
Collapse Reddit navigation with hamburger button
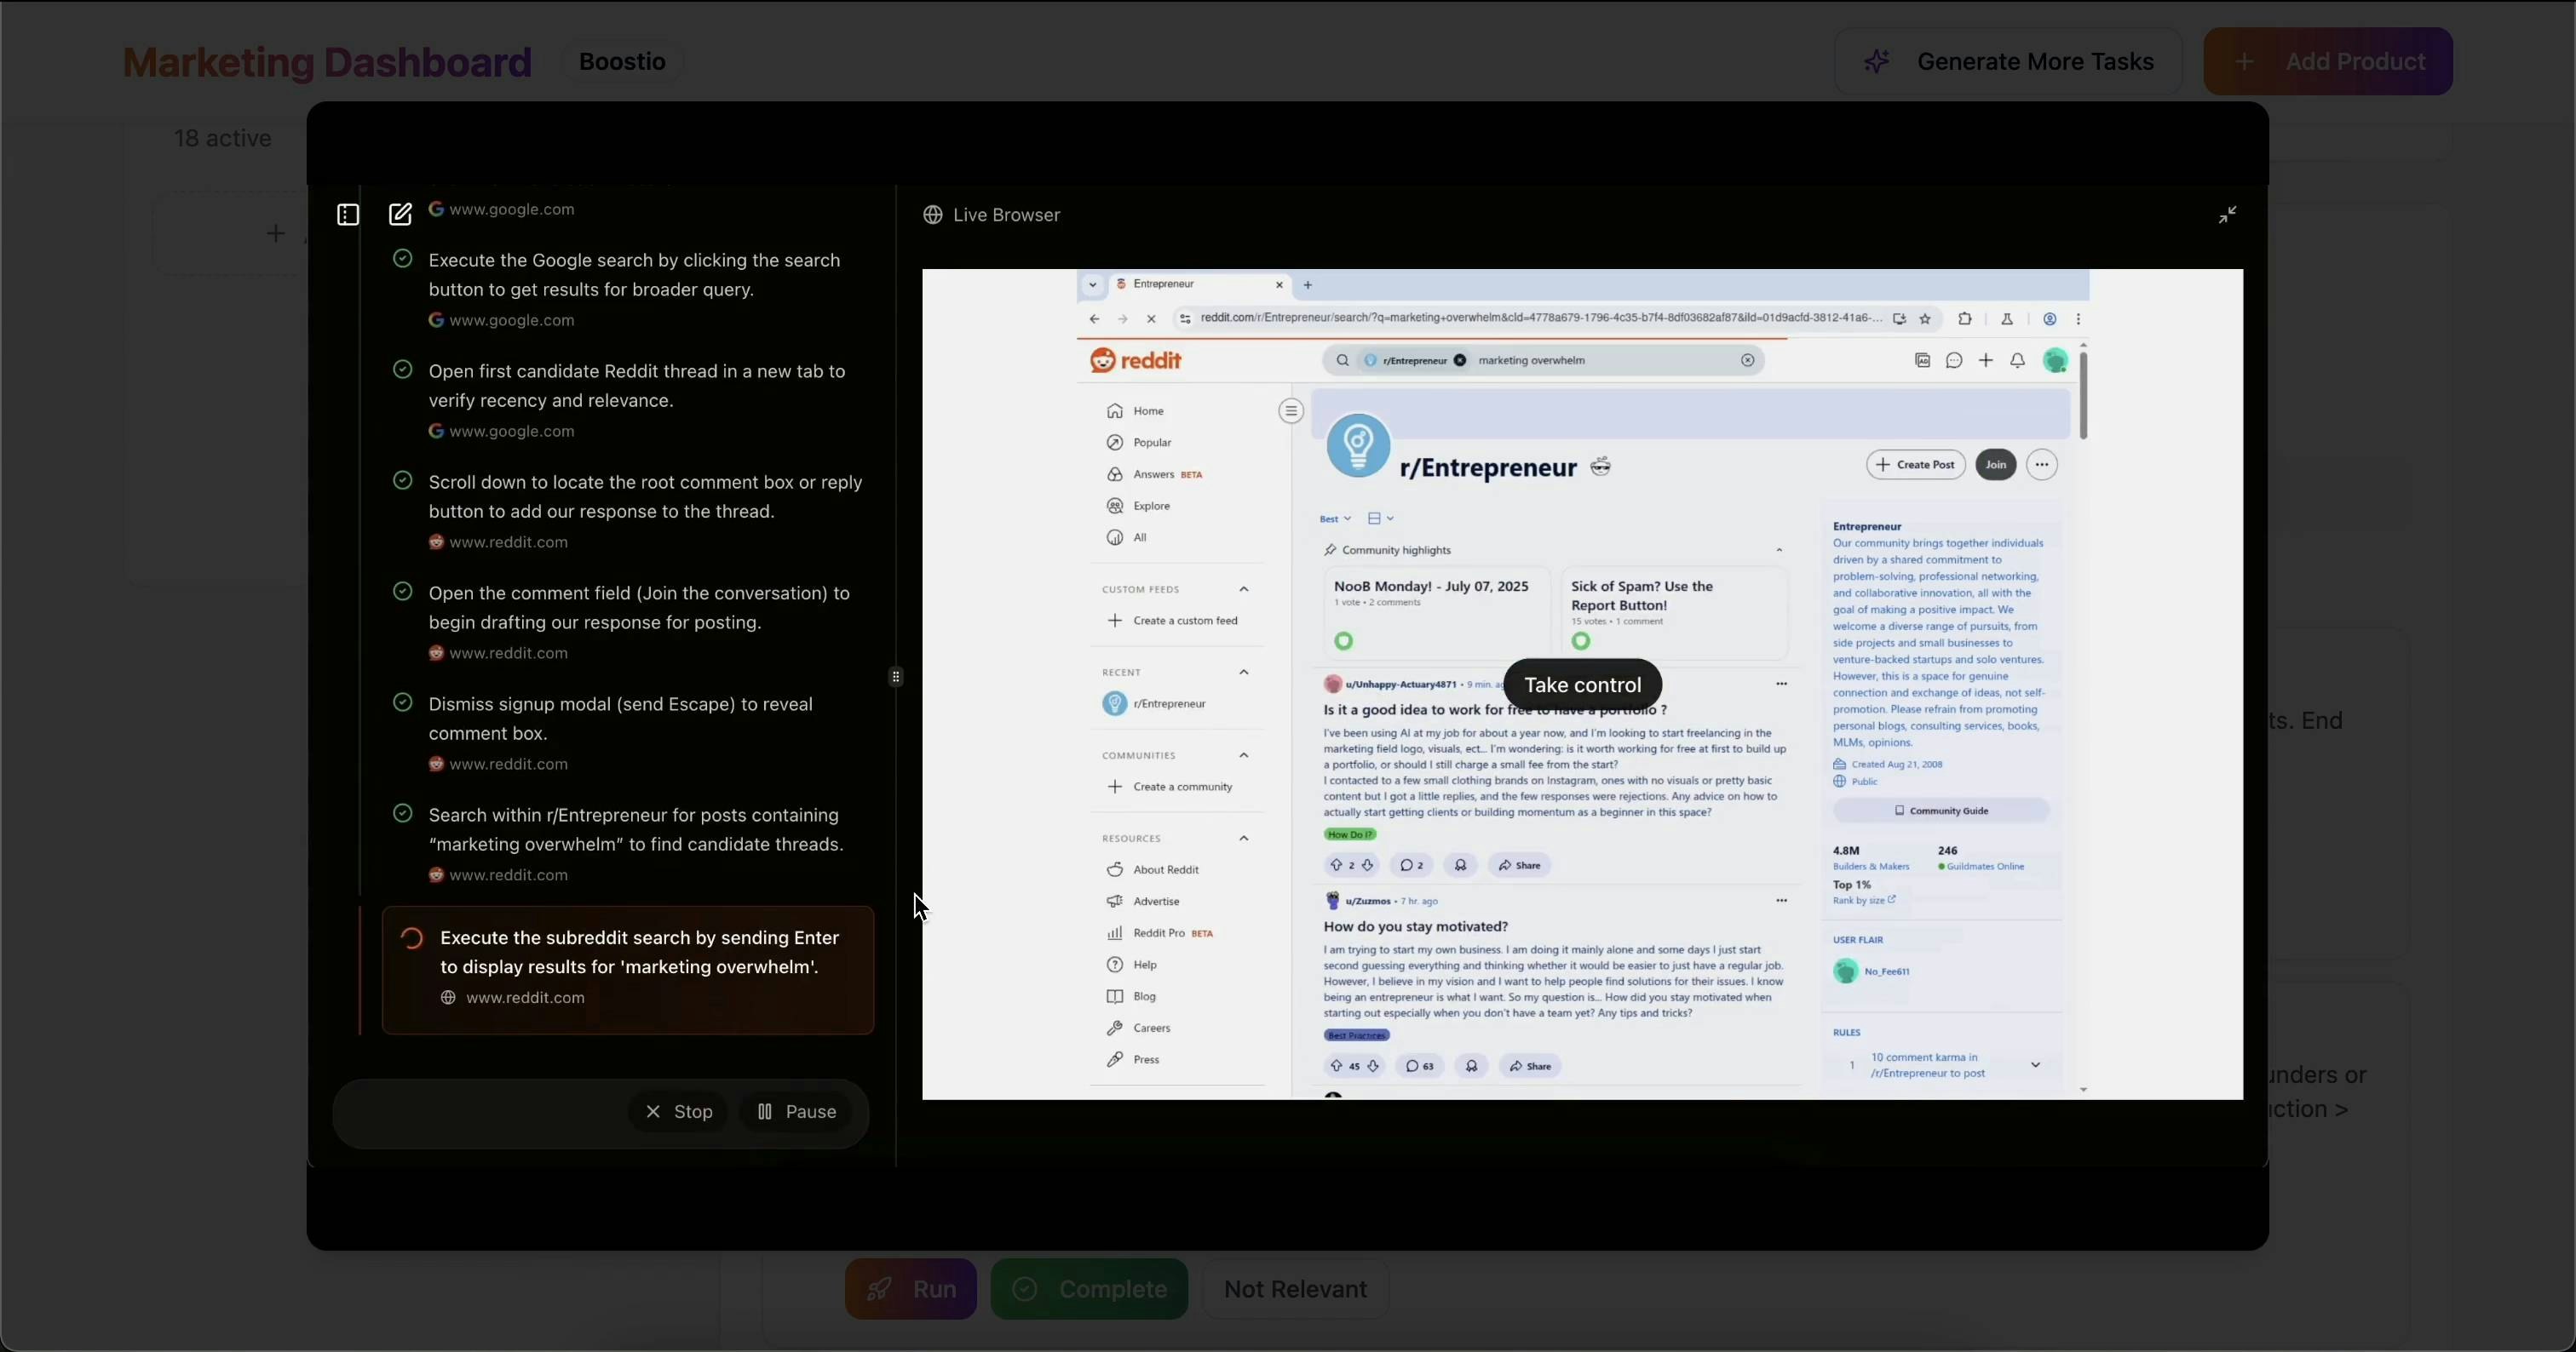1291,410
